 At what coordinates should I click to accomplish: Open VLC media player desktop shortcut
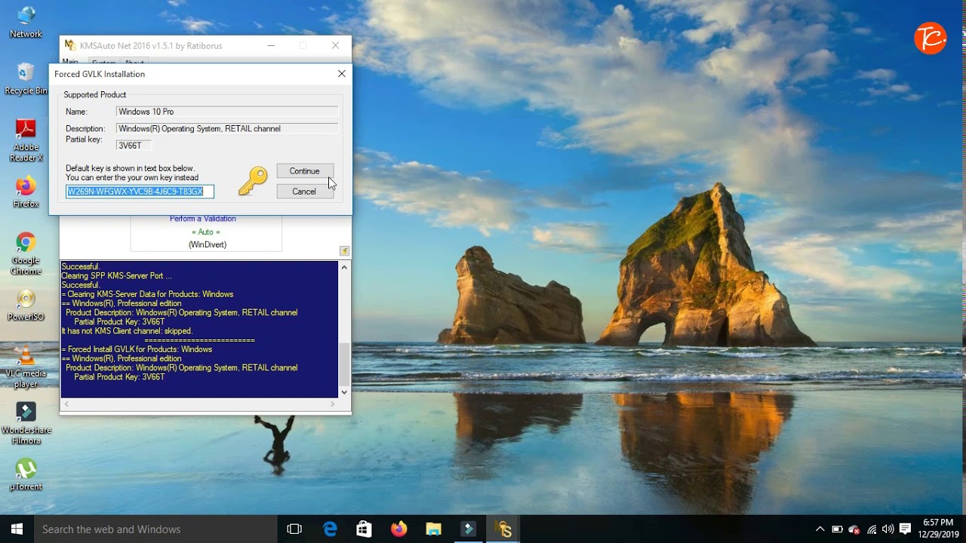click(26, 367)
